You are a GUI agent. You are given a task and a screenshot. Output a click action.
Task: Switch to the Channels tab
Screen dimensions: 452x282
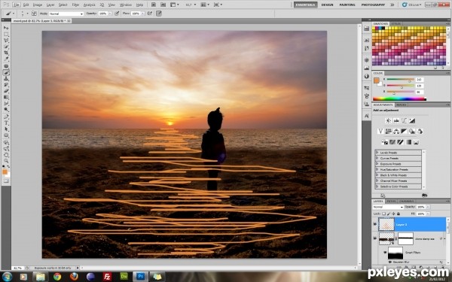point(407,201)
